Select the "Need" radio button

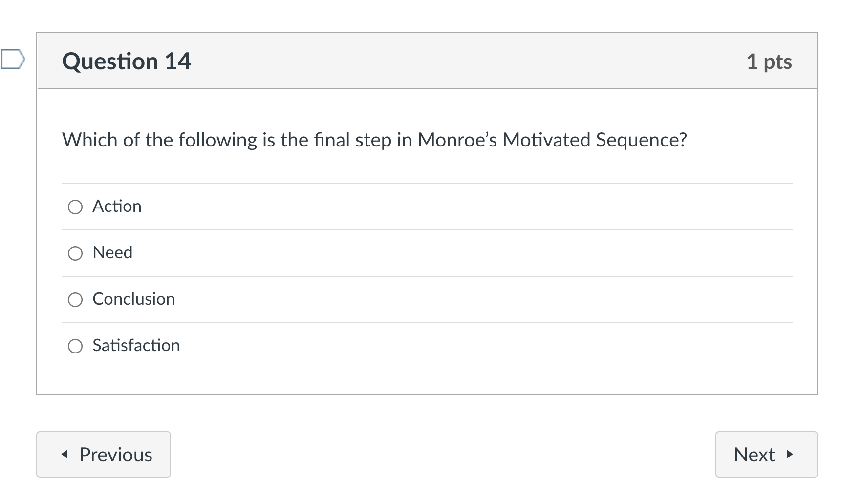[75, 253]
